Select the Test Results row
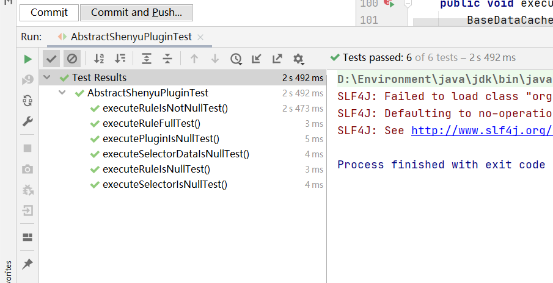 click(183, 78)
